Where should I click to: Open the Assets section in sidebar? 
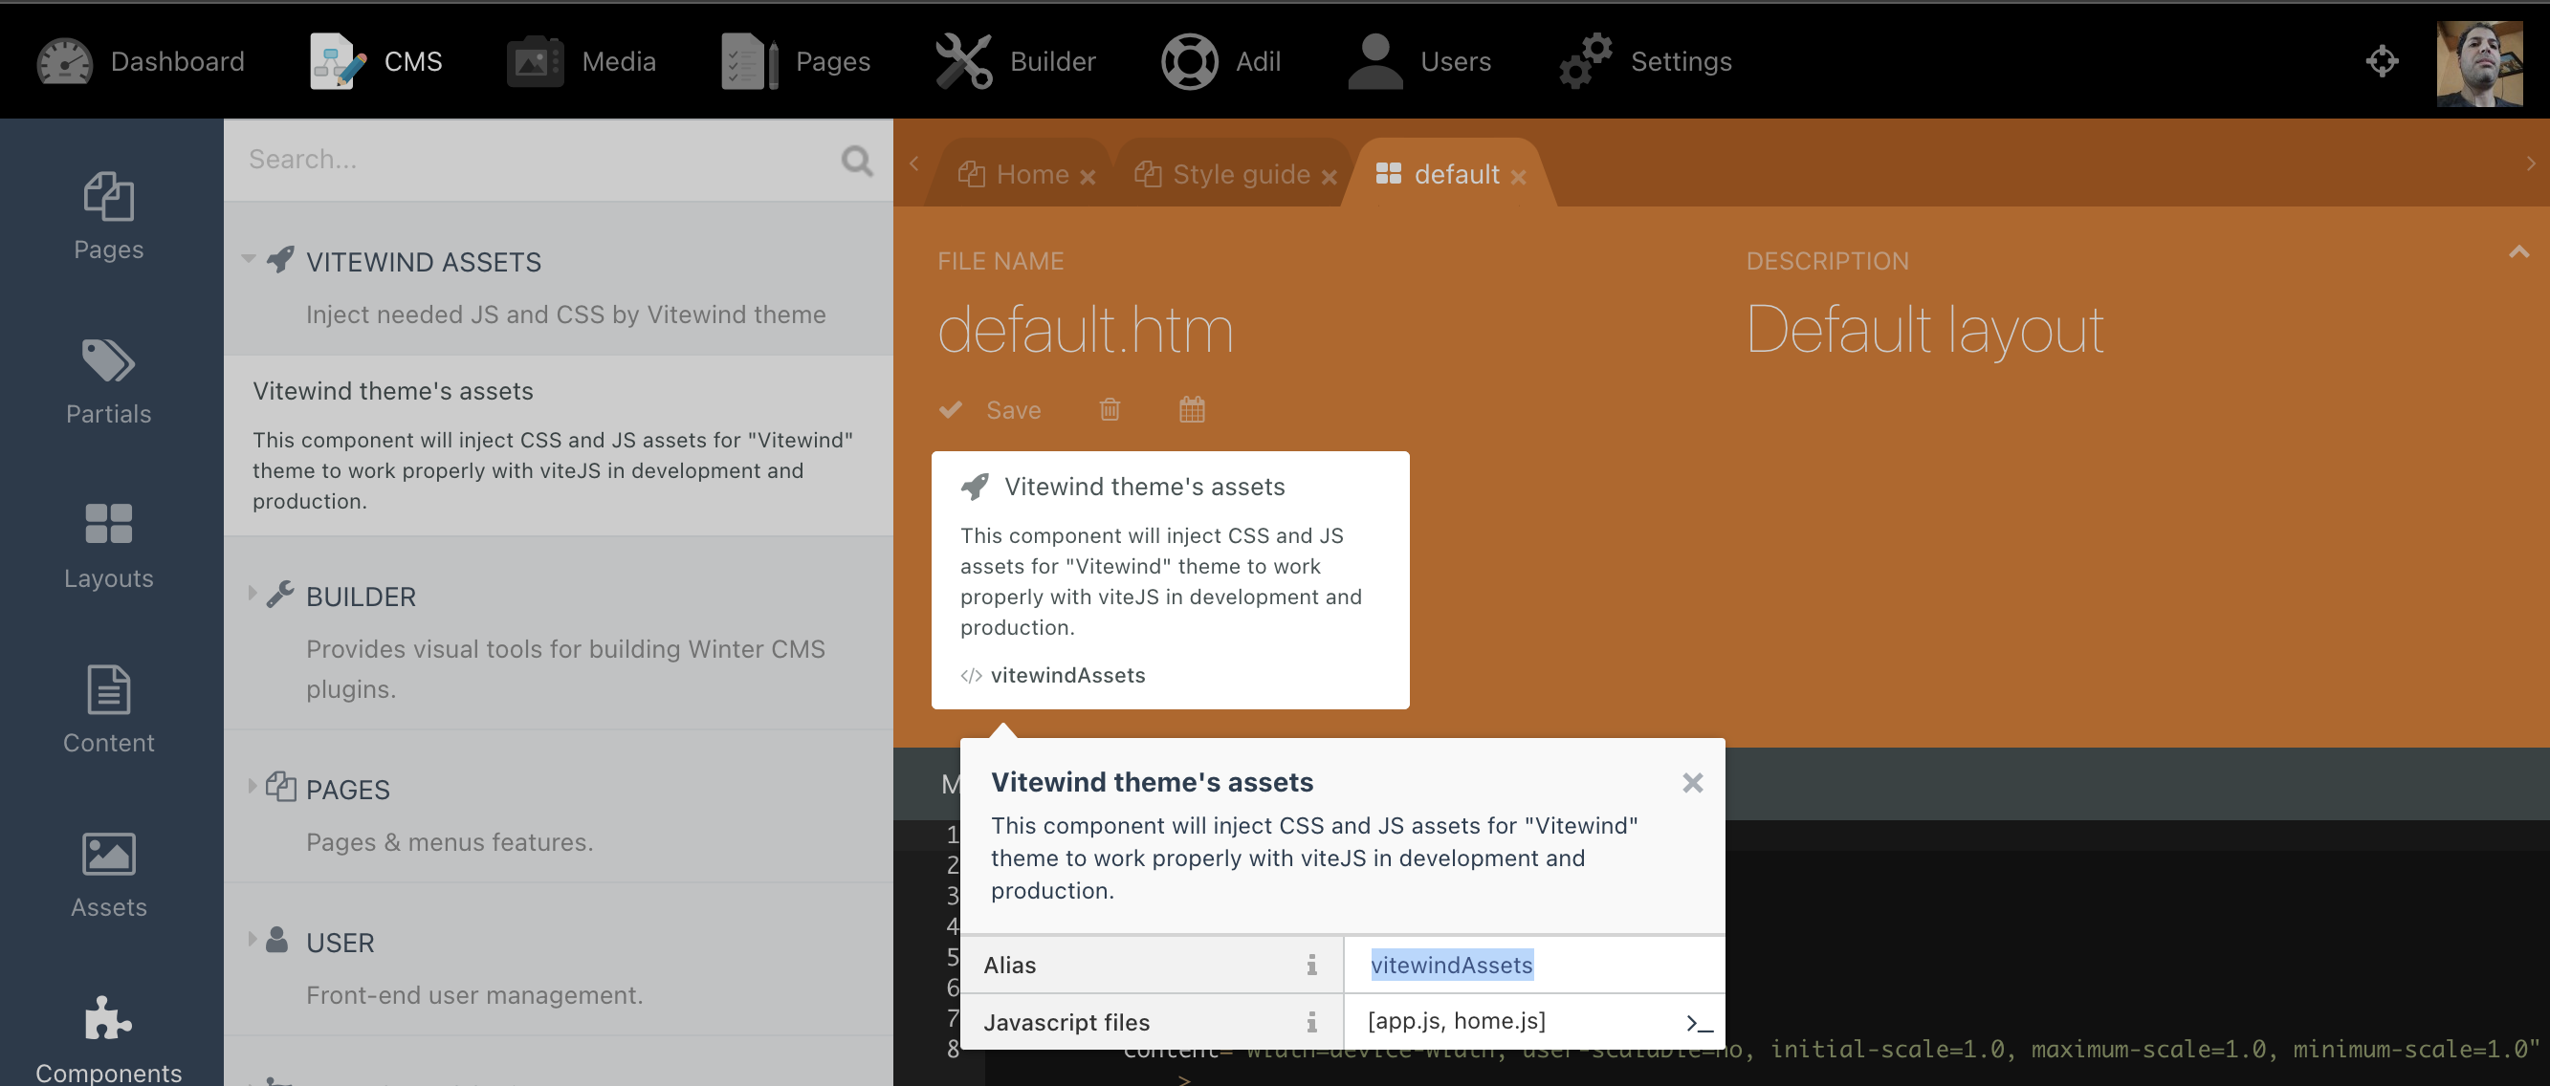(109, 875)
